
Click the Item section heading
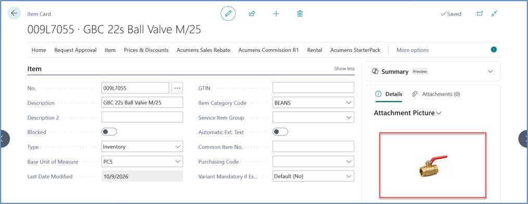click(x=34, y=69)
